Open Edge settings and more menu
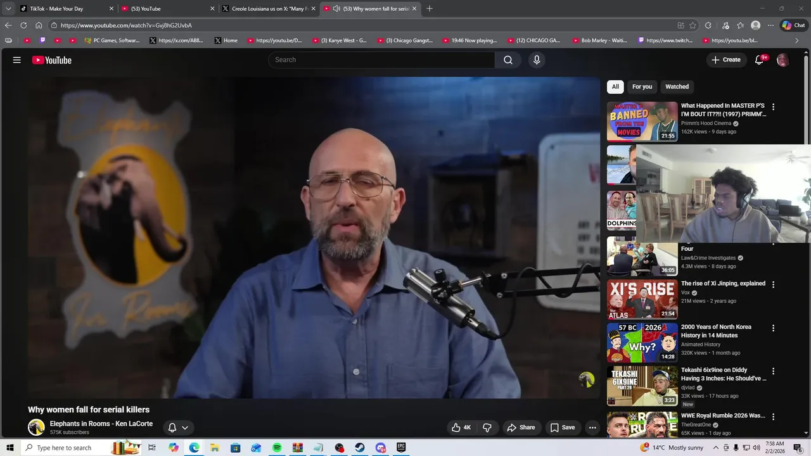 [770, 25]
